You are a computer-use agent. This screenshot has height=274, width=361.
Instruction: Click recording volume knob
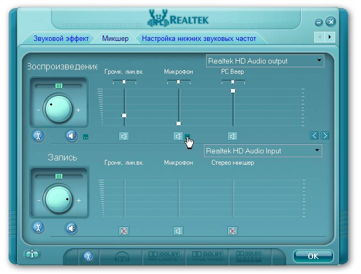click(x=59, y=200)
